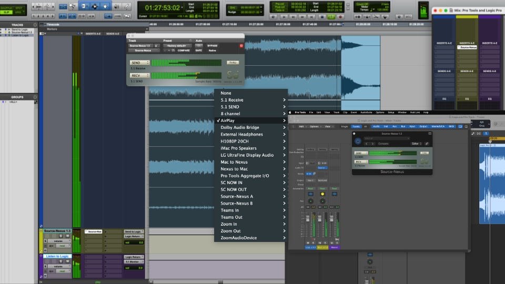Open the SEND device dropdown
This screenshot has height=284, width=505.
click(x=139, y=63)
